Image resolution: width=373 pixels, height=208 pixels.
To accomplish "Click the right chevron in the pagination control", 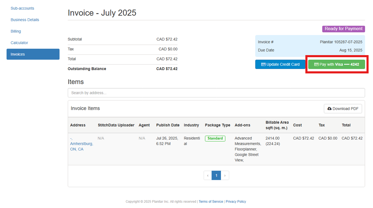I will tap(225, 175).
